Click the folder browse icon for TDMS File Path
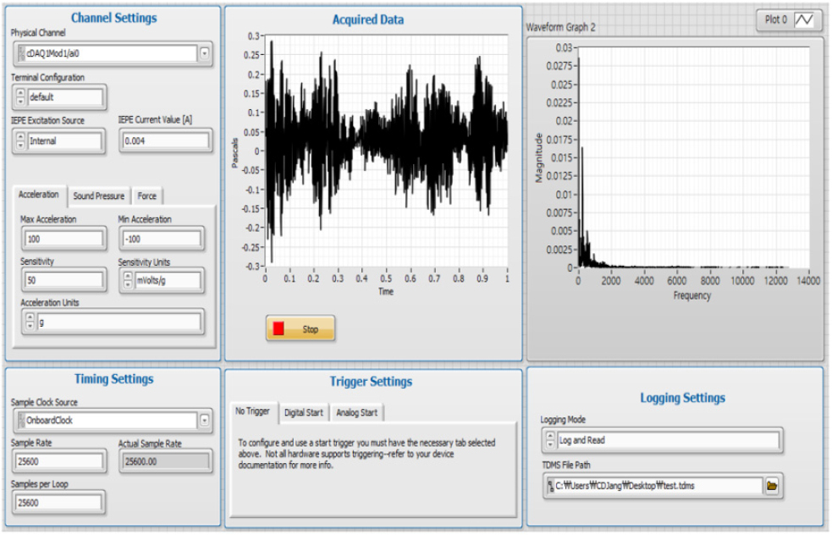 pos(771,486)
